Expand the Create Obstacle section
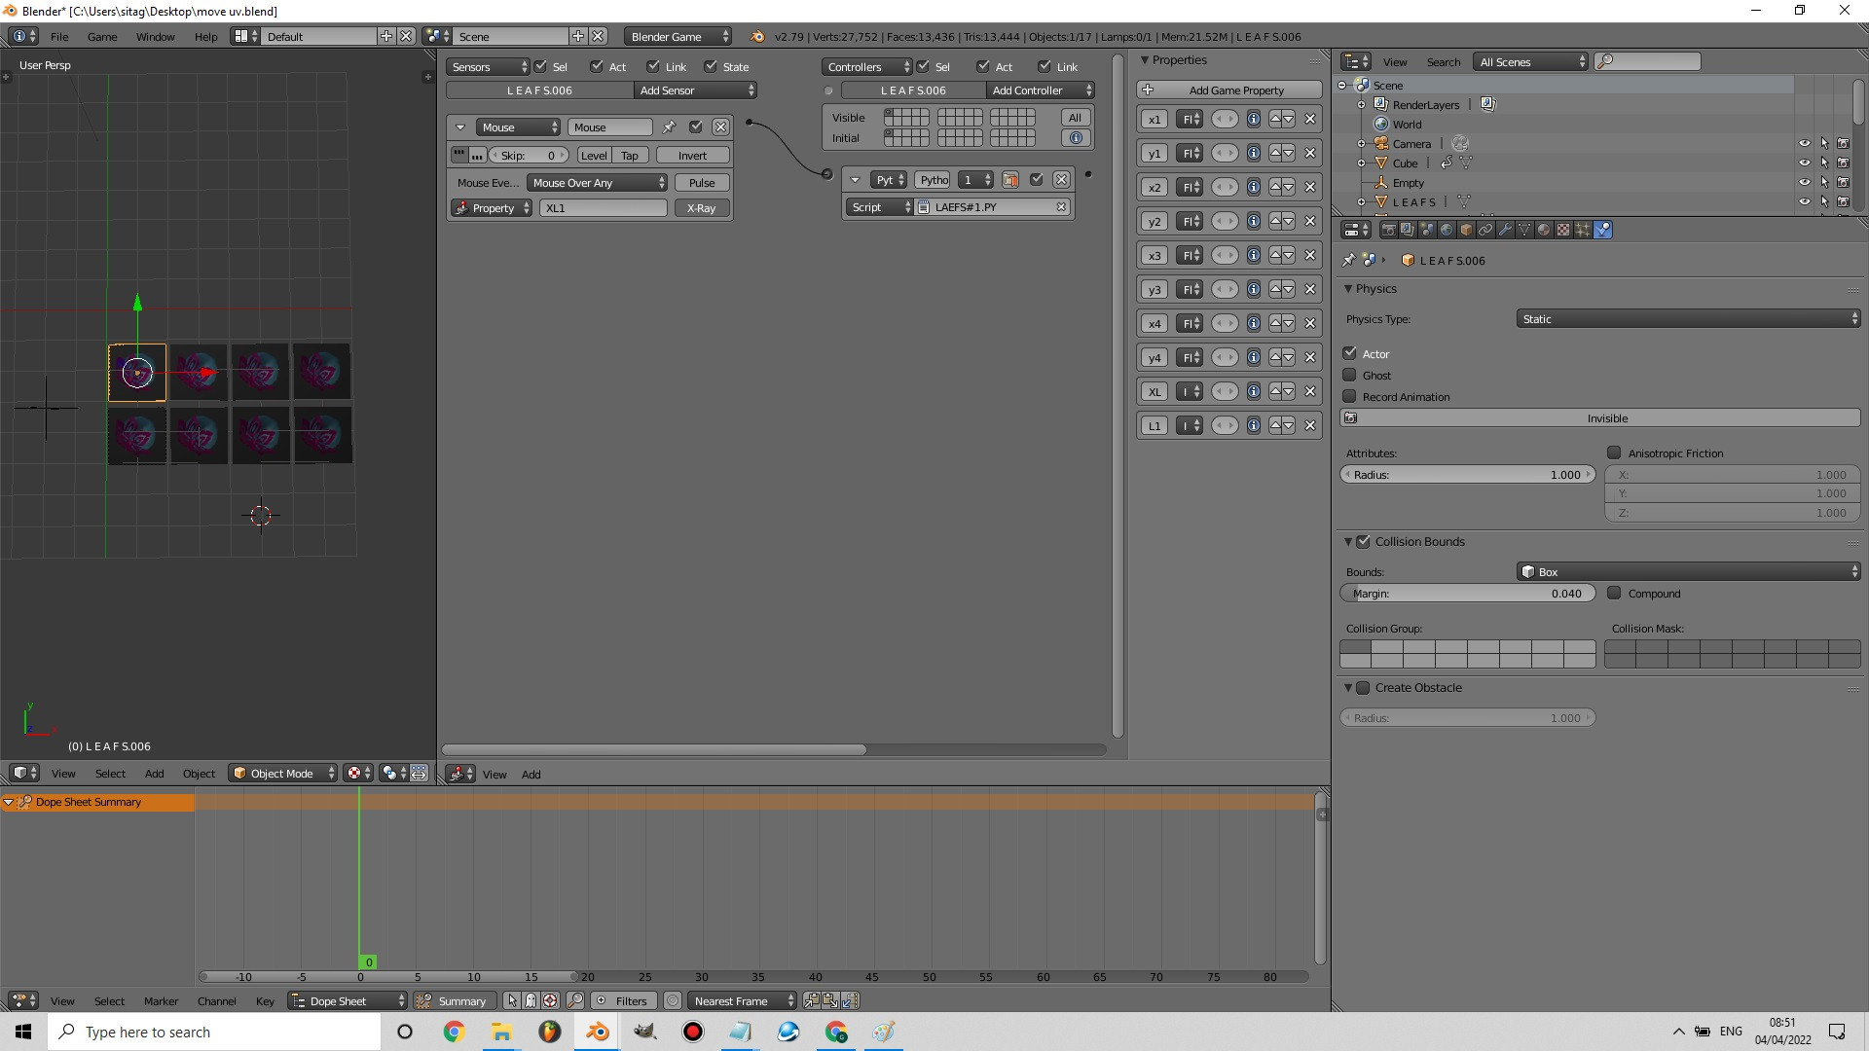 click(1348, 686)
